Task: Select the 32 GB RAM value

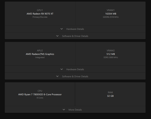Action: pyautogui.click(x=110, y=96)
